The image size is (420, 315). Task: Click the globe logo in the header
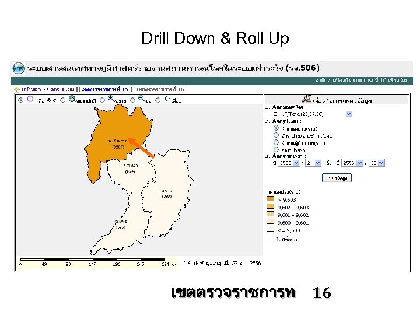[x=18, y=68]
